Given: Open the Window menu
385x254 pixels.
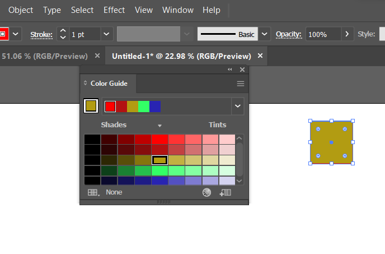Looking at the screenshot, I should pos(178,10).
